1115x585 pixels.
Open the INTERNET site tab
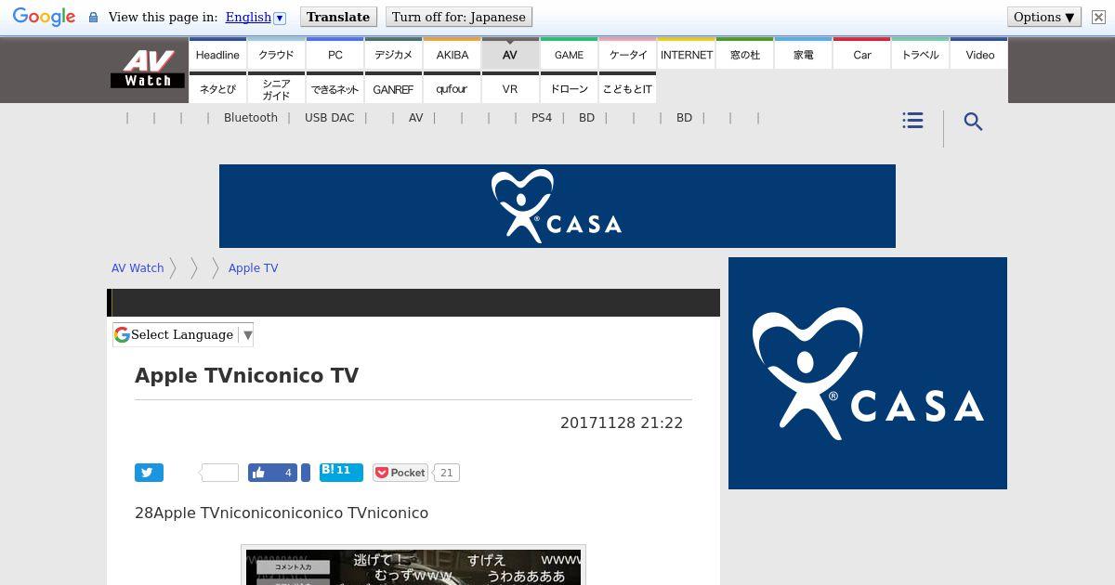(687, 54)
